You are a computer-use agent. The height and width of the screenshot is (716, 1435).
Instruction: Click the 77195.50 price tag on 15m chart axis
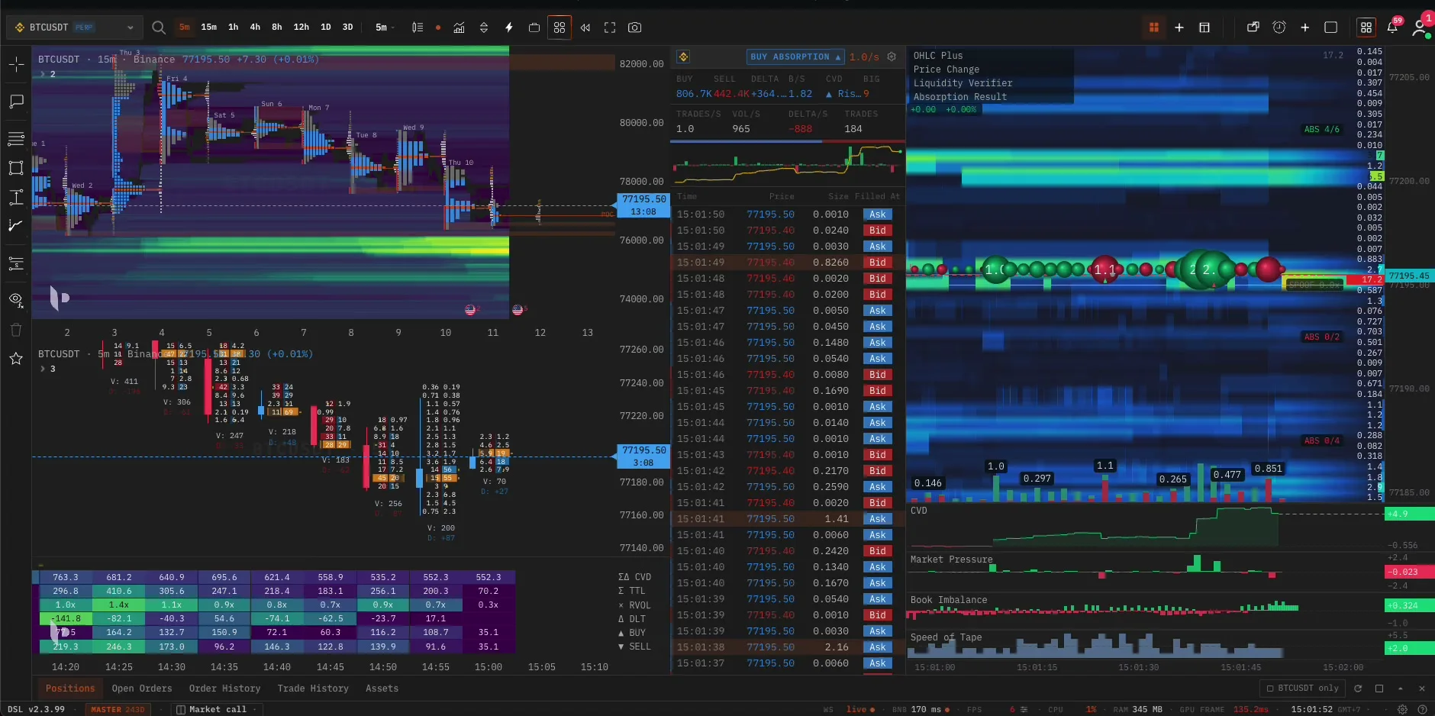(x=643, y=205)
